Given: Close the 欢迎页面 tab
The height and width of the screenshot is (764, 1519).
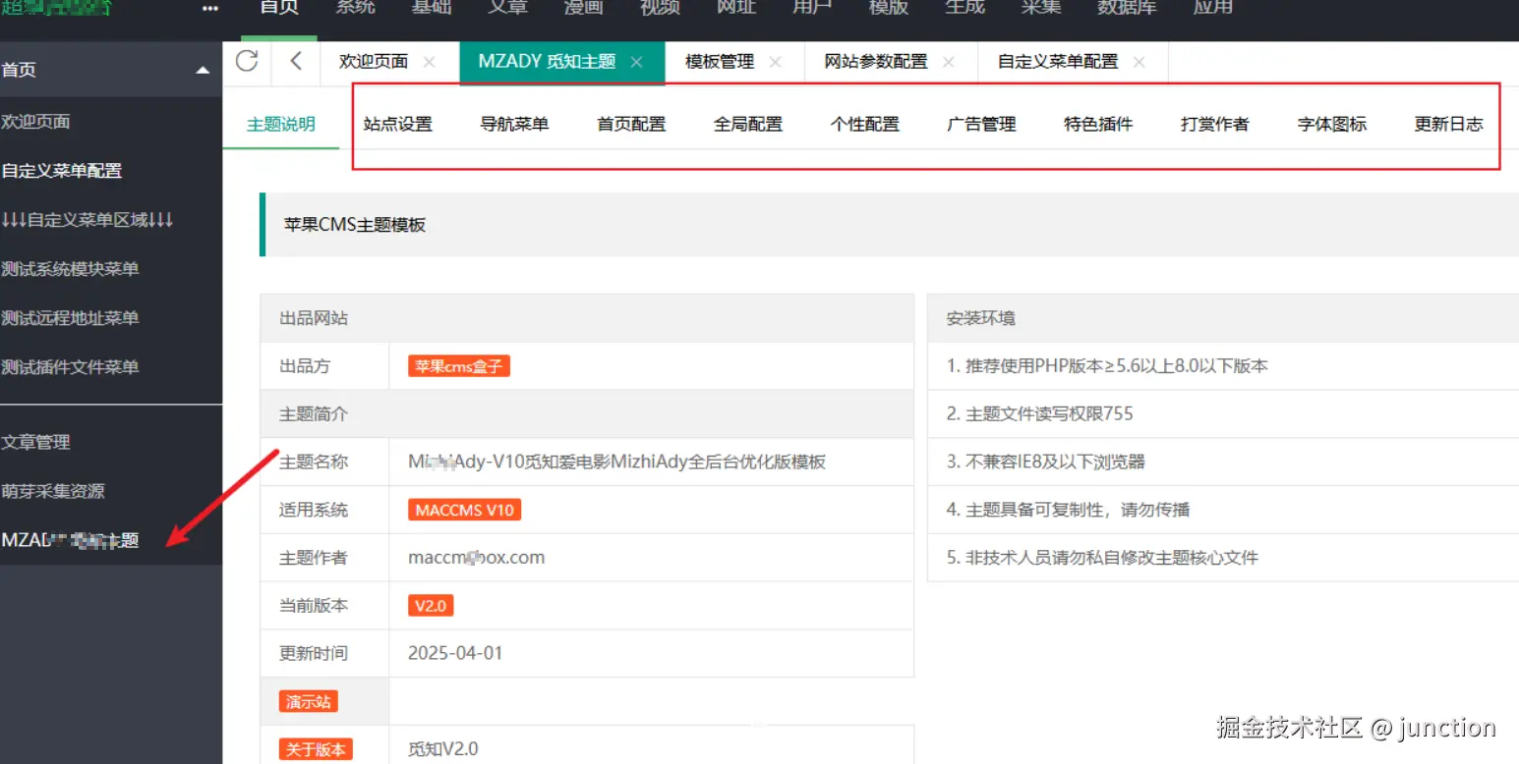Looking at the screenshot, I should point(429,62).
